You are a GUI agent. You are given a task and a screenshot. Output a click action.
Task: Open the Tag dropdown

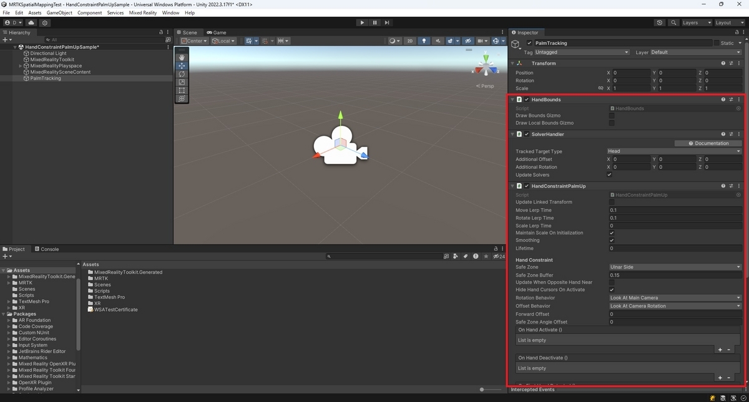[x=582, y=52]
